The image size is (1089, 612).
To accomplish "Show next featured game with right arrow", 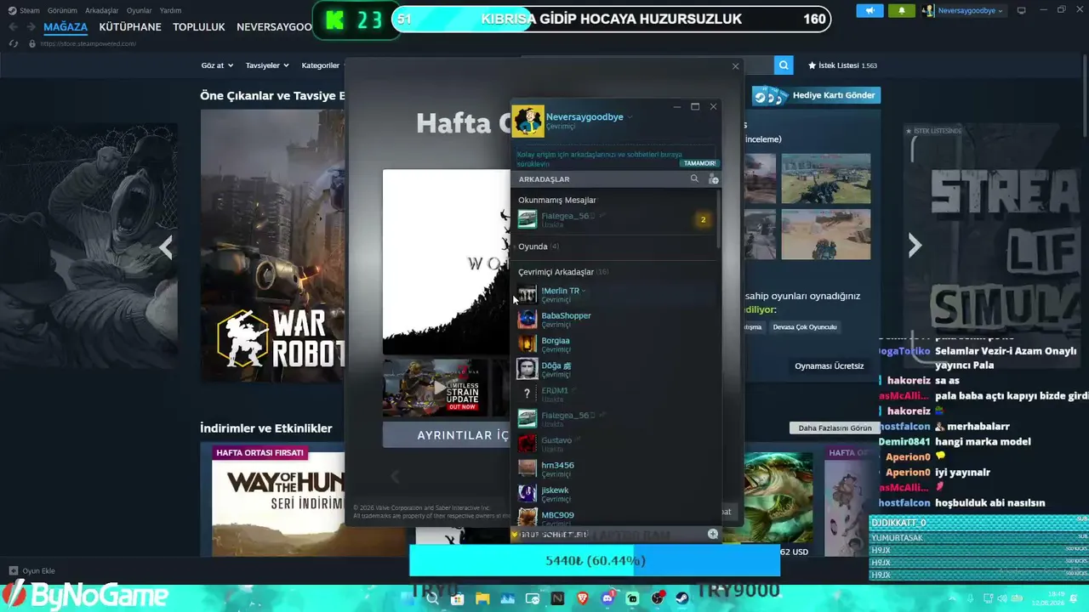I will (915, 246).
